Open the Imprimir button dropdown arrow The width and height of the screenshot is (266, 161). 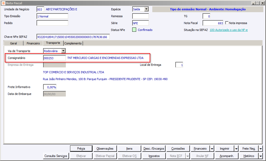(236, 149)
